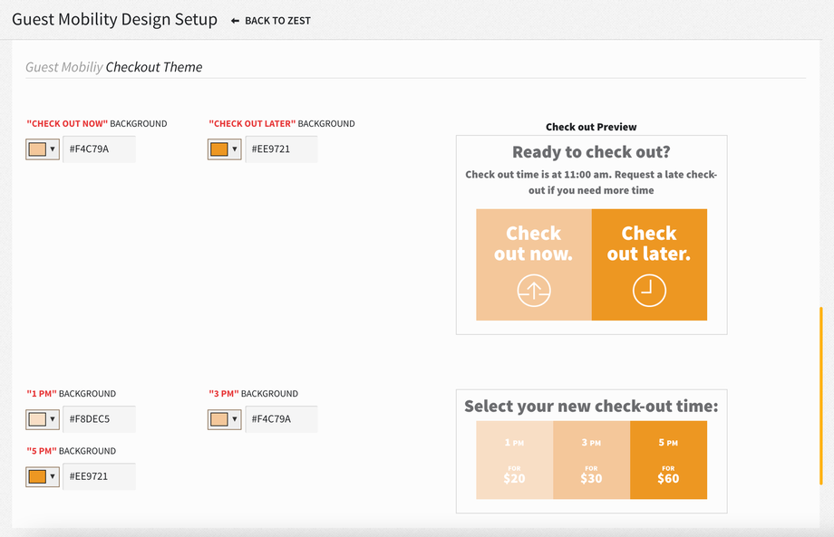Open the "1 PM" background color swatch
The image size is (834, 537).
coord(37,419)
